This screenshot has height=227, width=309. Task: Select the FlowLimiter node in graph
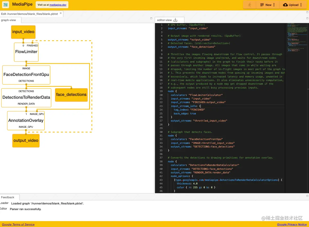coord(26,52)
